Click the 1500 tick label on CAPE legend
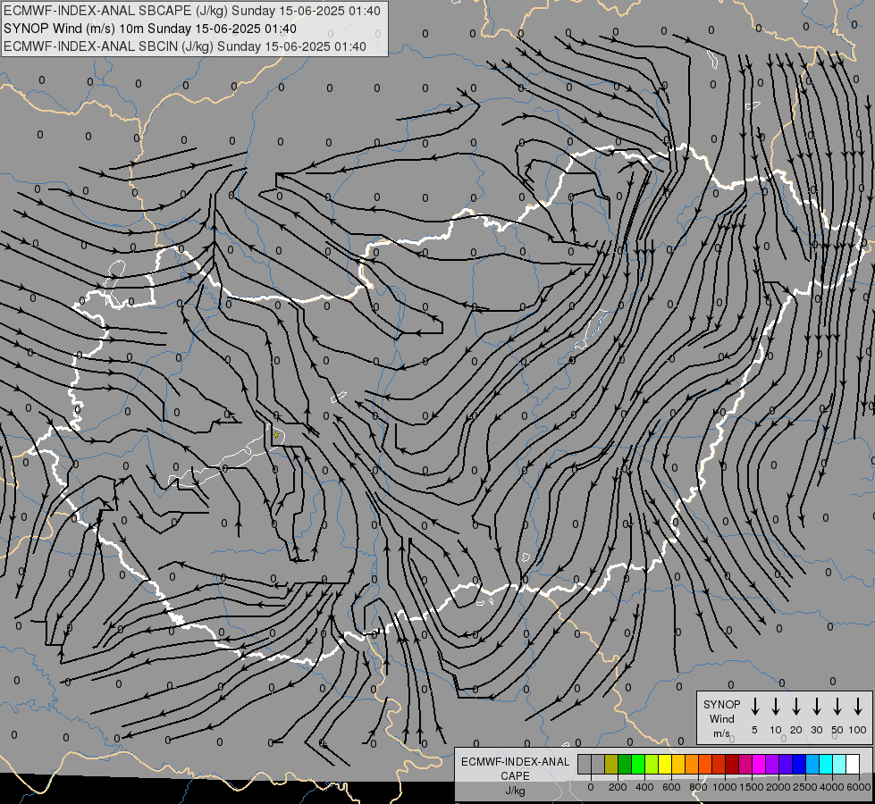 pyautogui.click(x=752, y=787)
